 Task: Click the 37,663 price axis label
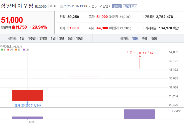174,78
